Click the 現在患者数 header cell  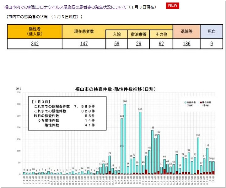click(83, 31)
